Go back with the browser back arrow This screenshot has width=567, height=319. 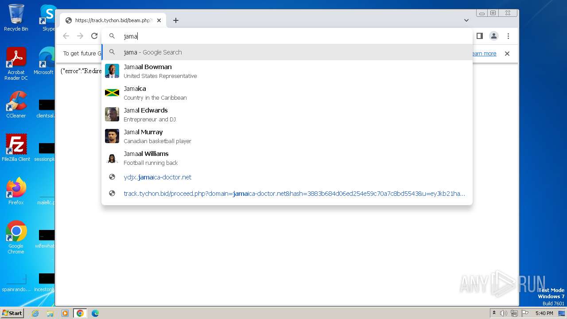66,36
